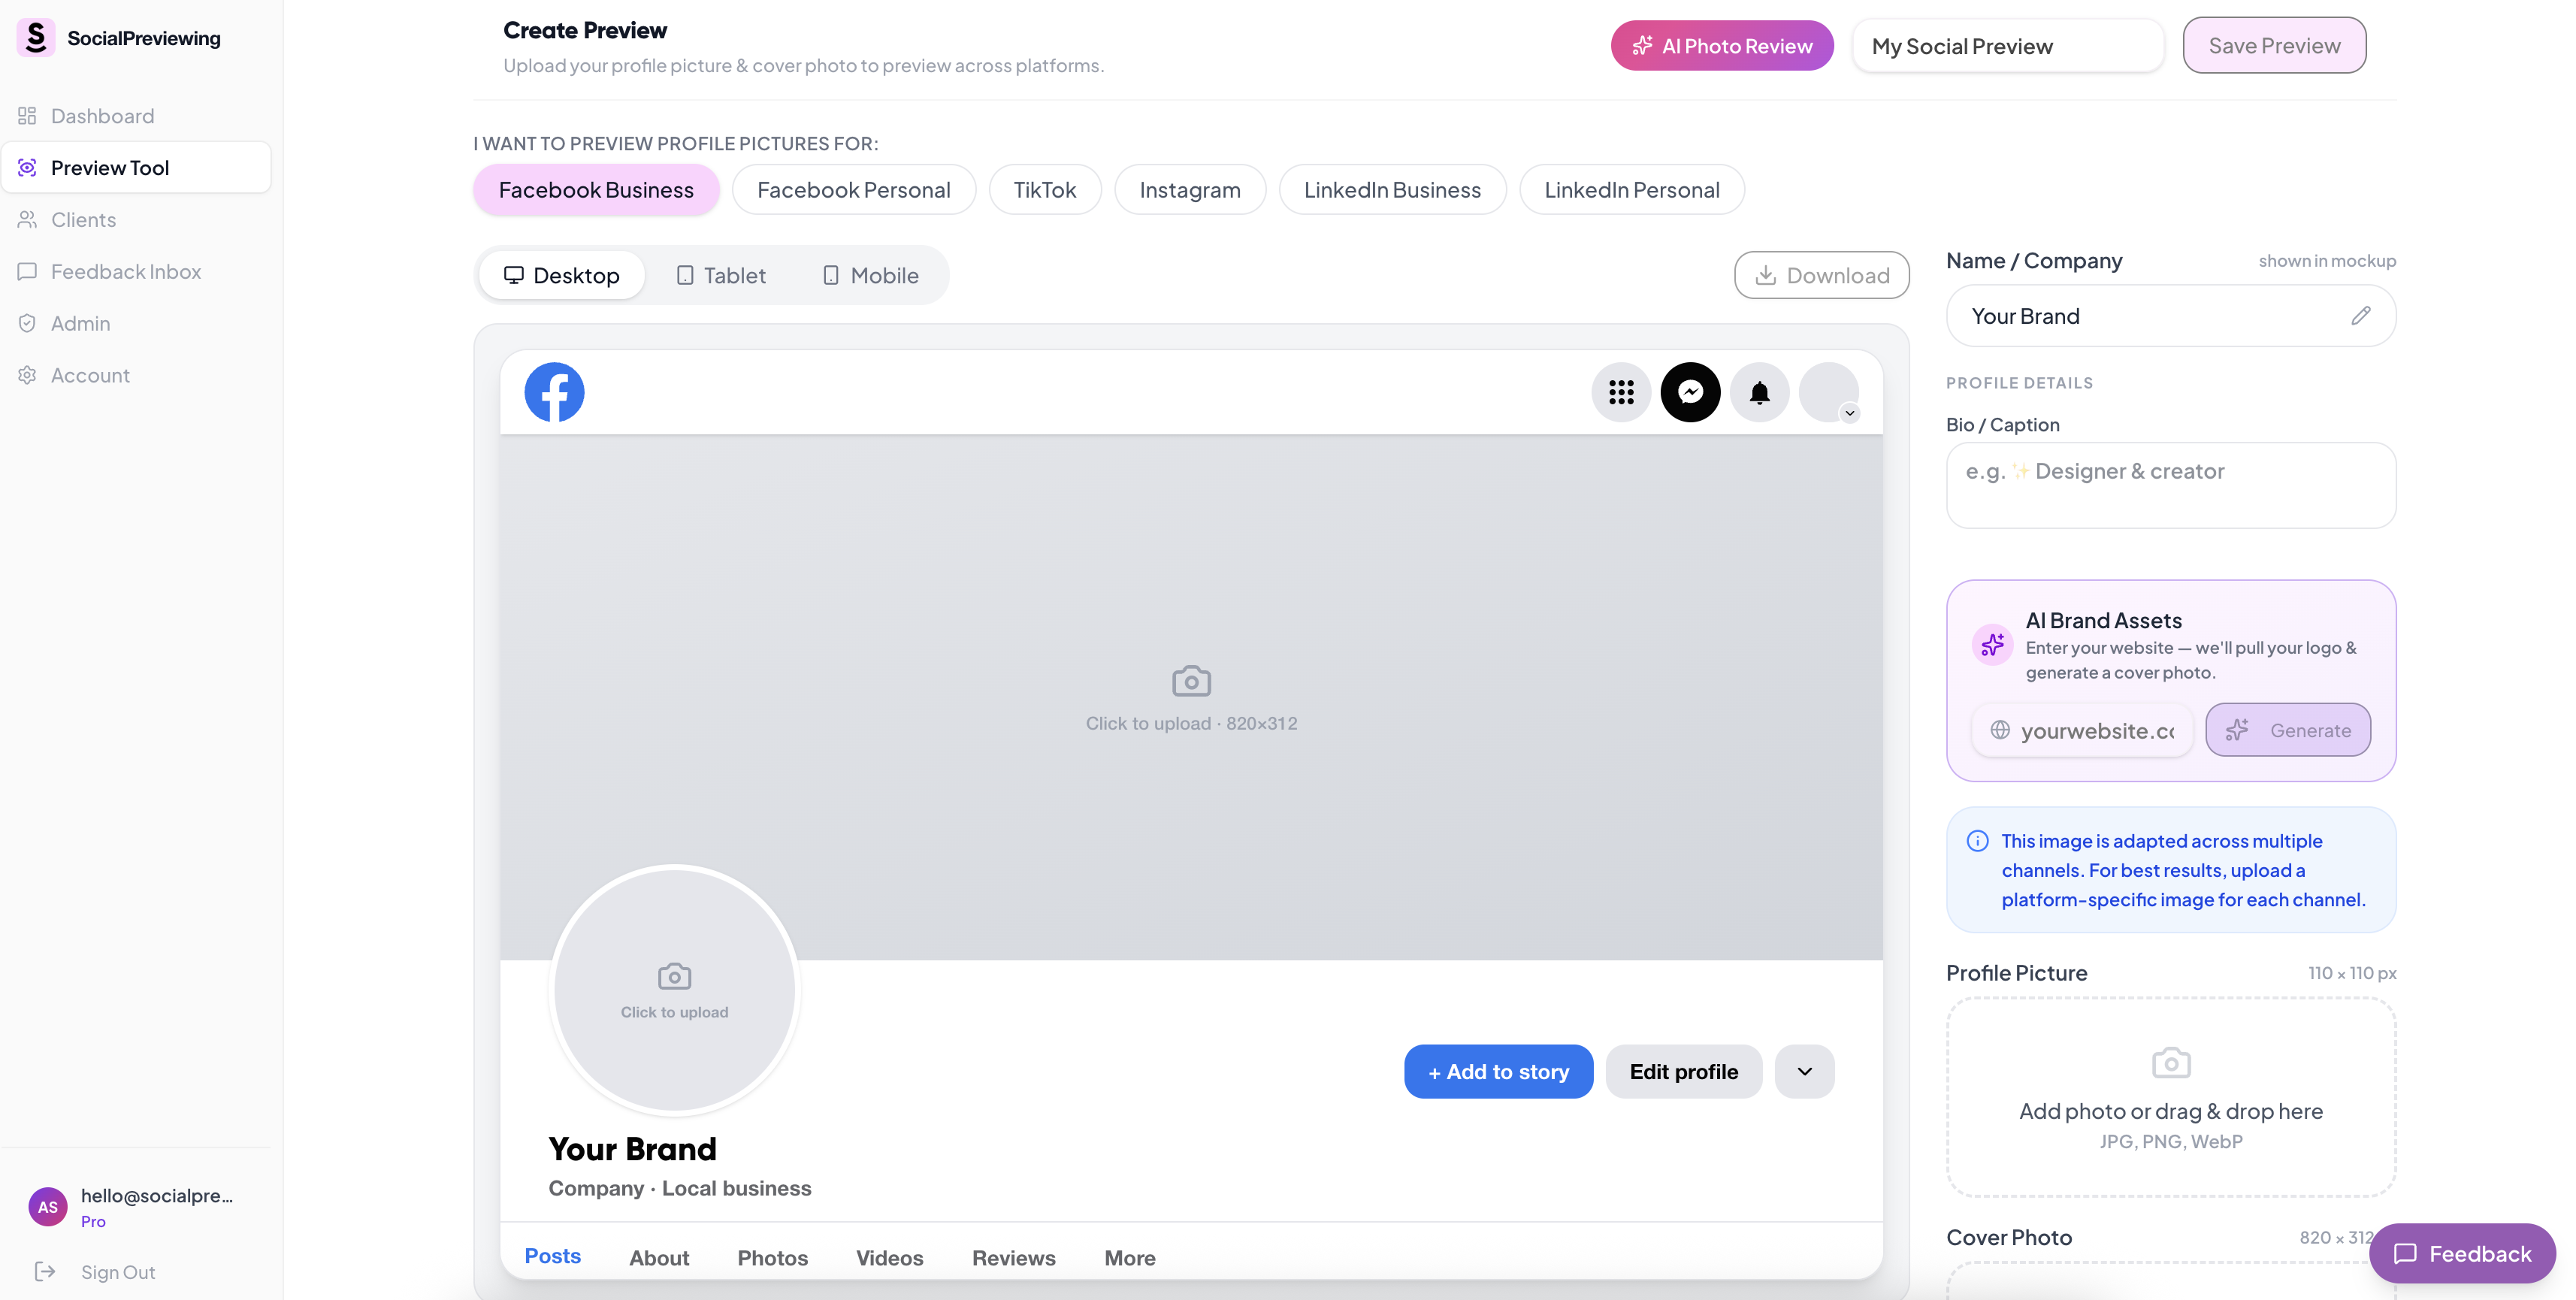Click the AS user avatar
Image resolution: width=2576 pixels, height=1300 pixels.
(x=48, y=1207)
